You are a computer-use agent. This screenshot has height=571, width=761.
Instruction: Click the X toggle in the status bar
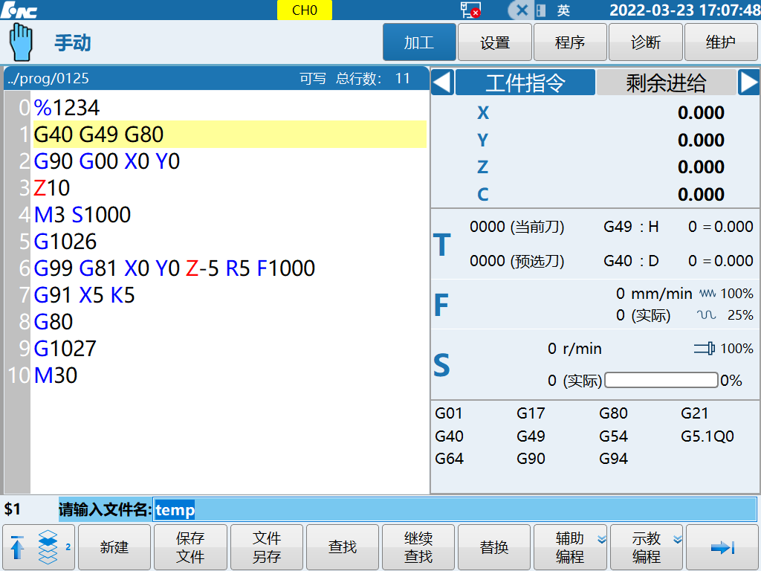click(x=522, y=10)
